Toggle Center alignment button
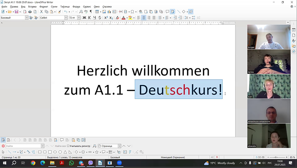The image size is (297, 168). pos(144,17)
